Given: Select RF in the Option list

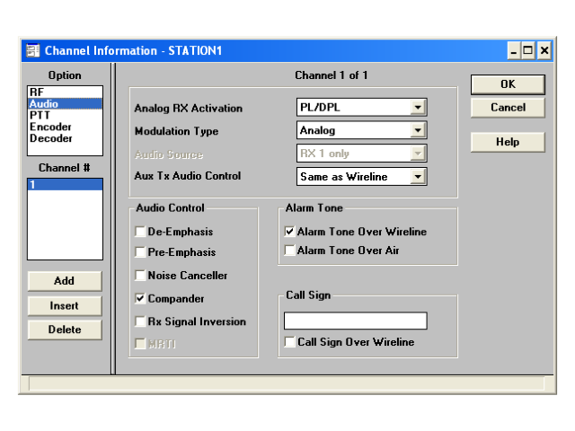Looking at the screenshot, I should tap(36, 92).
